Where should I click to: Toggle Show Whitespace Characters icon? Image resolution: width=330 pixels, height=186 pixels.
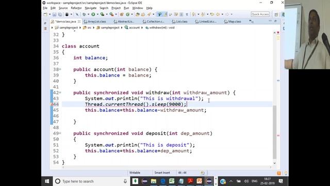[x=187, y=14]
